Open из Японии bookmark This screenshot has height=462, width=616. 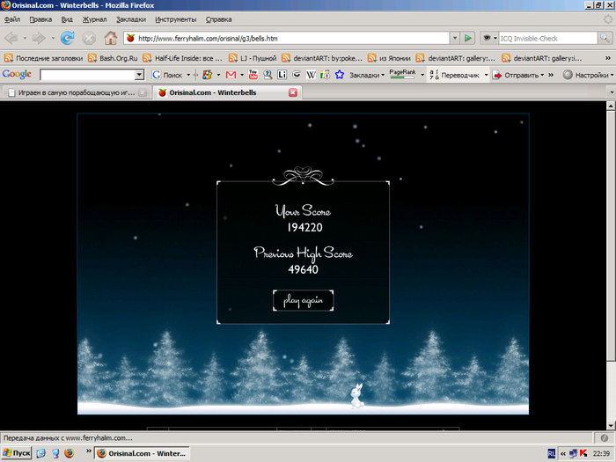[x=389, y=58]
